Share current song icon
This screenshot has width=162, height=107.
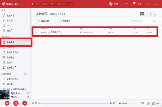[28, 97]
